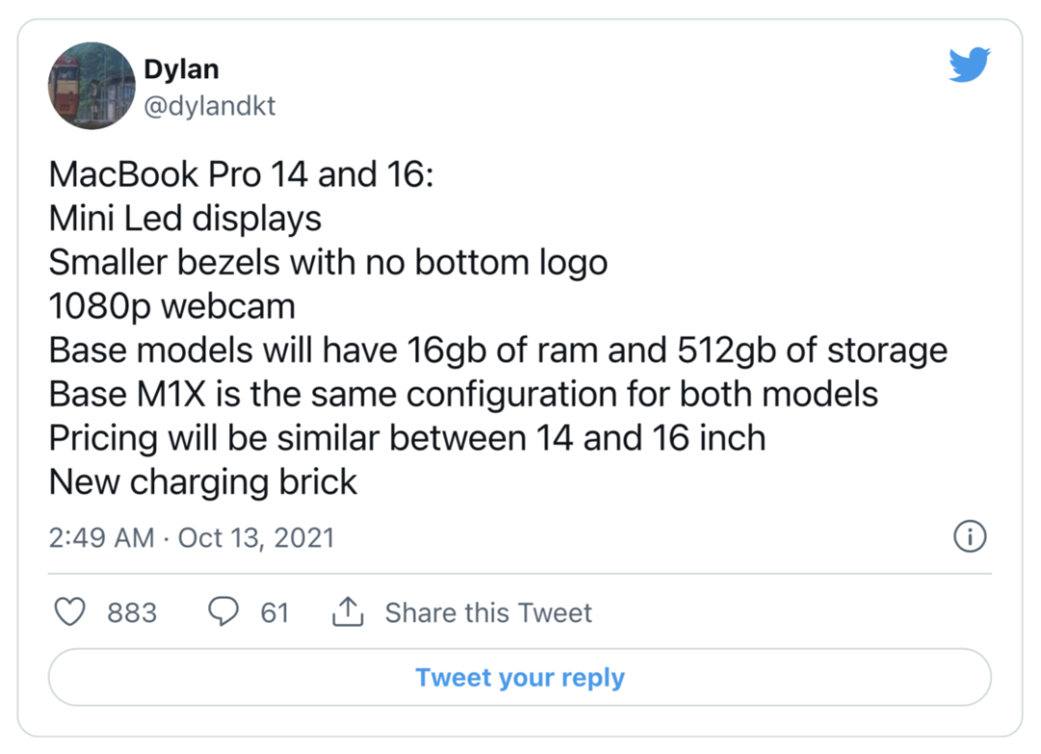Click the 2:49 AM timestamp

pyautogui.click(x=101, y=537)
